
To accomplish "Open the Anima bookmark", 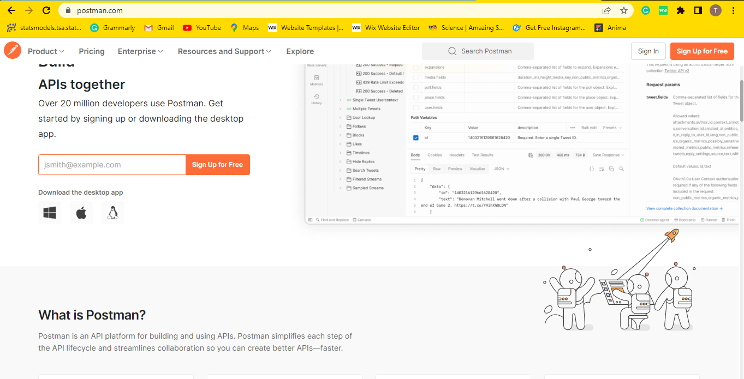I will point(610,28).
